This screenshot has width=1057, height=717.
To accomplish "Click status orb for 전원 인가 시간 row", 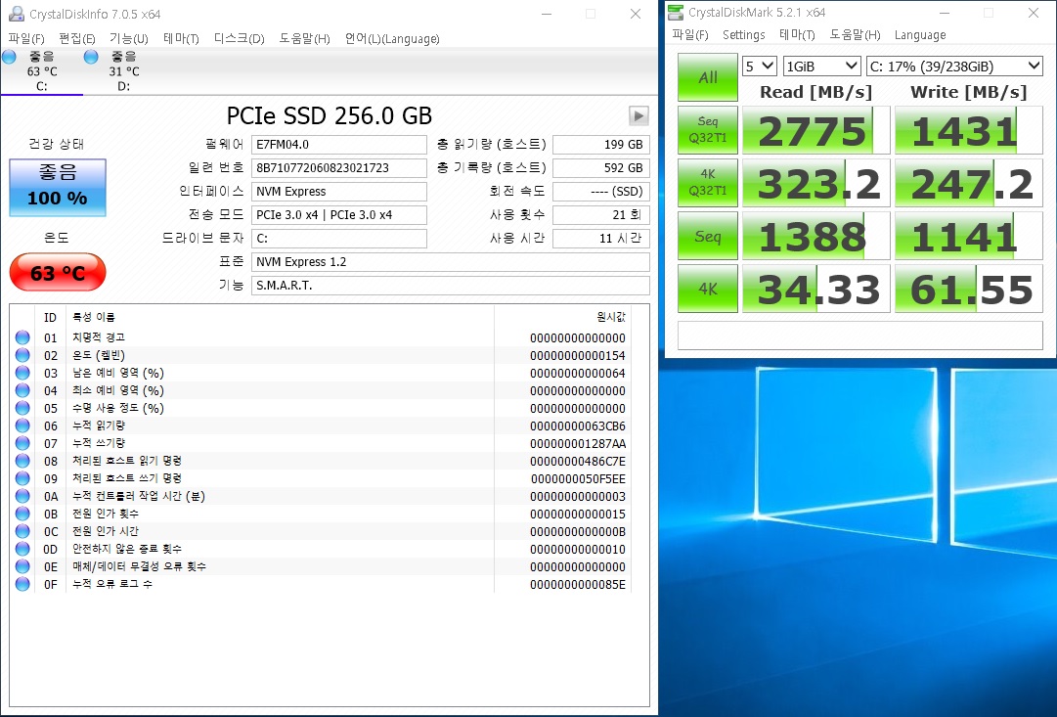I will tap(22, 531).
